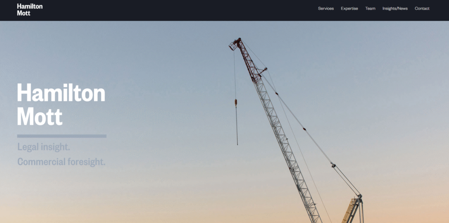Click the 'Commercial foresight.' tagline text

pos(61,162)
